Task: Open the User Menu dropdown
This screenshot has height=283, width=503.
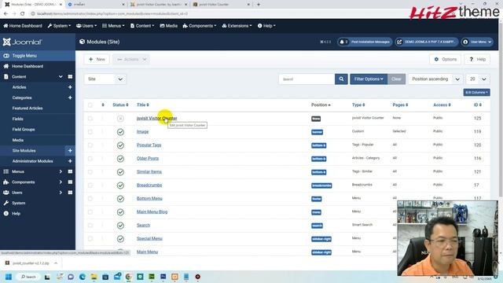Action: coord(477,42)
